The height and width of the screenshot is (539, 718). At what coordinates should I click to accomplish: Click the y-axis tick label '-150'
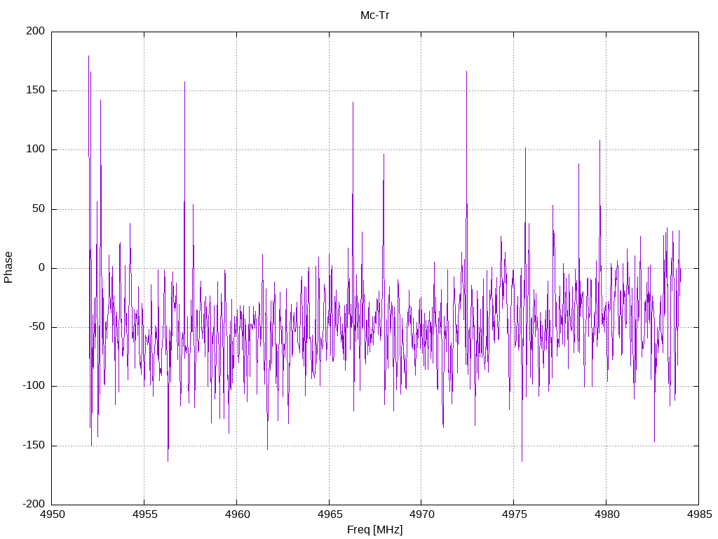tap(34, 445)
